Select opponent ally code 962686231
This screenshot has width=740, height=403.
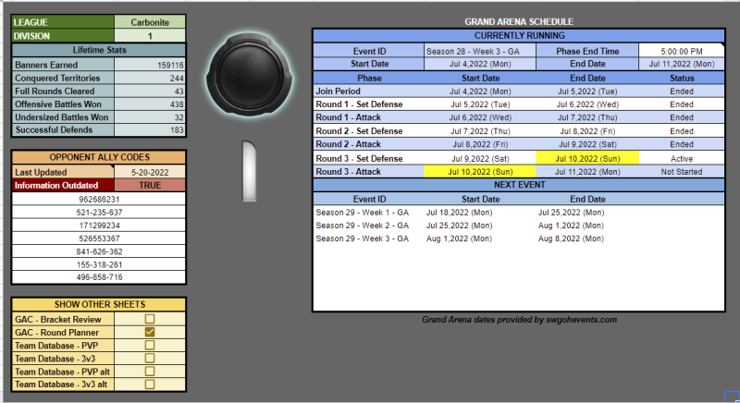coord(99,198)
